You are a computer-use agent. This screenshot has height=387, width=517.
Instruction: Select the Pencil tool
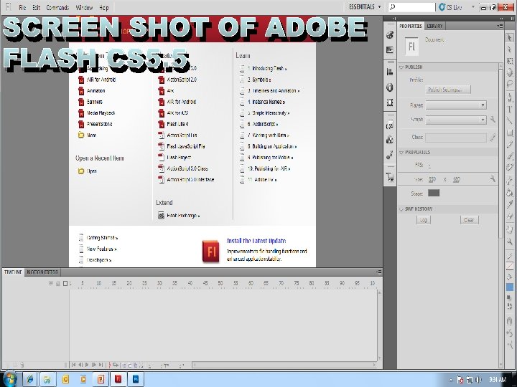click(x=510, y=145)
